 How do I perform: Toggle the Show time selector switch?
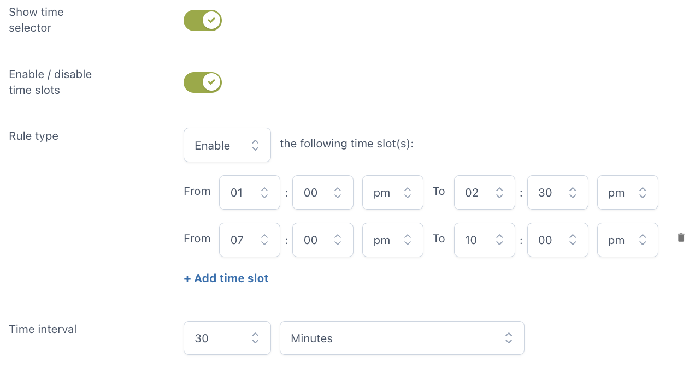203,20
